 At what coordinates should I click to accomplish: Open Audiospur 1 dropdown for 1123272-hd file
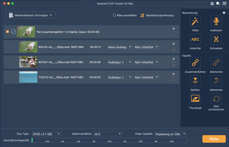point(120,77)
